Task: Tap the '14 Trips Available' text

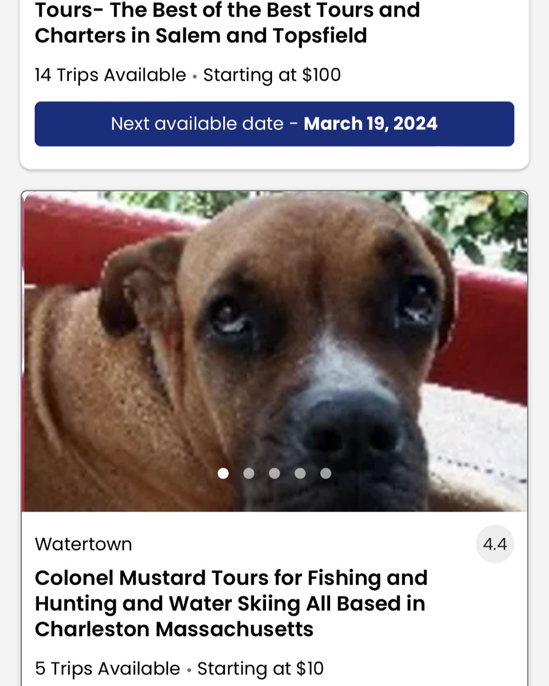Action: pyautogui.click(x=110, y=75)
